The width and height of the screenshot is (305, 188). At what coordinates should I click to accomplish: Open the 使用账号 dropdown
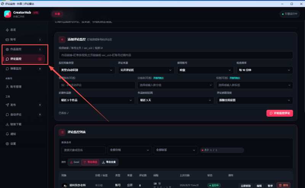click(205, 70)
